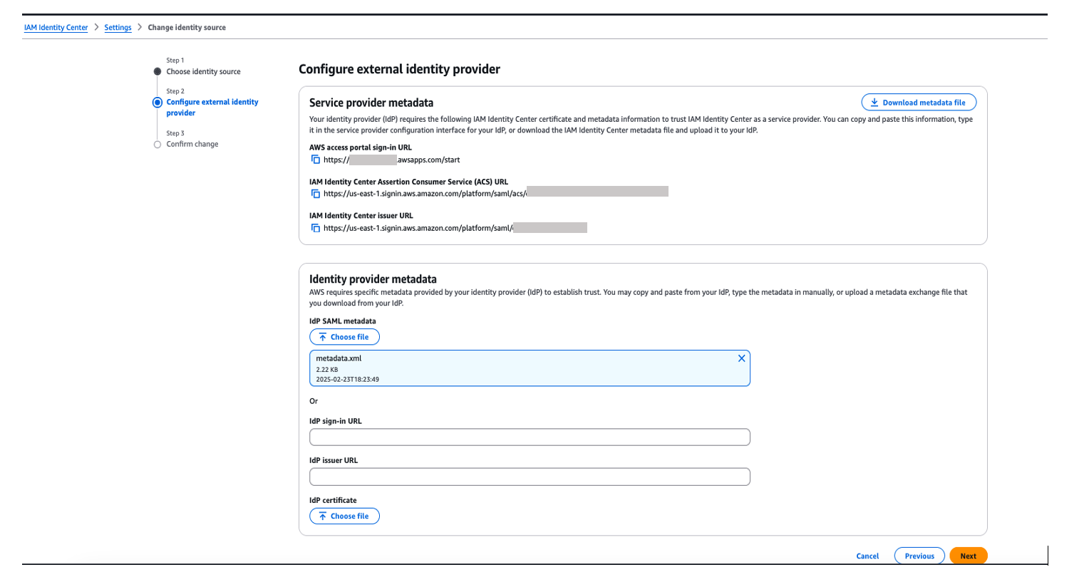Cancel the identity source change

867,556
